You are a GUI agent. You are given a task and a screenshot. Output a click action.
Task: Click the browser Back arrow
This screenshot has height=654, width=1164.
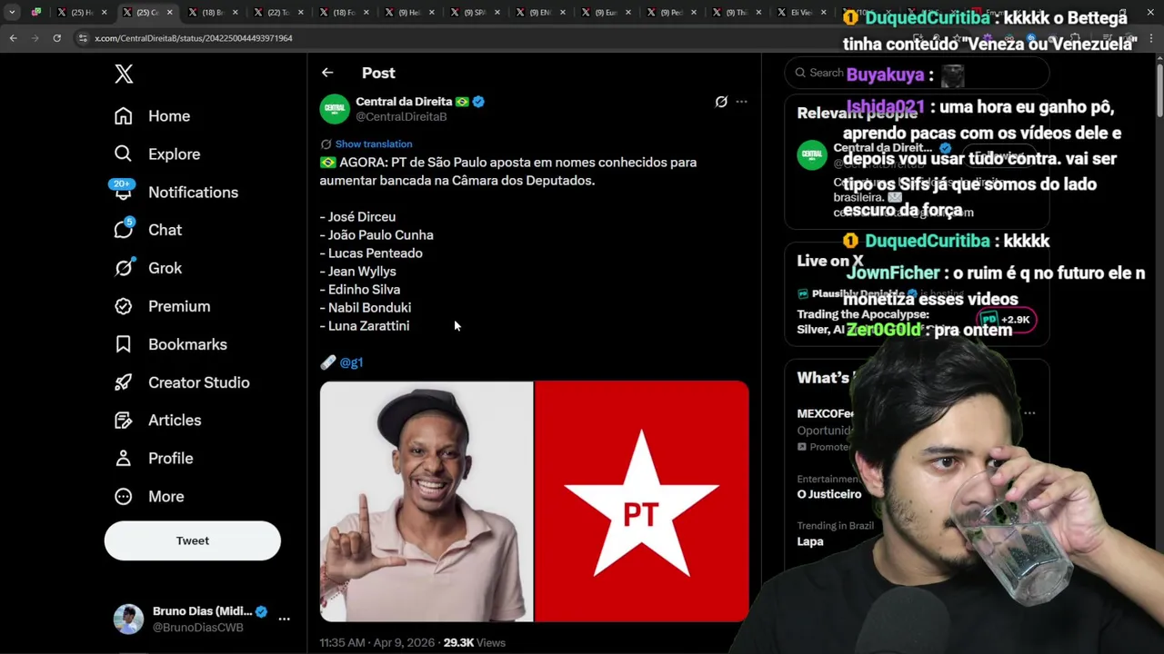(x=13, y=38)
